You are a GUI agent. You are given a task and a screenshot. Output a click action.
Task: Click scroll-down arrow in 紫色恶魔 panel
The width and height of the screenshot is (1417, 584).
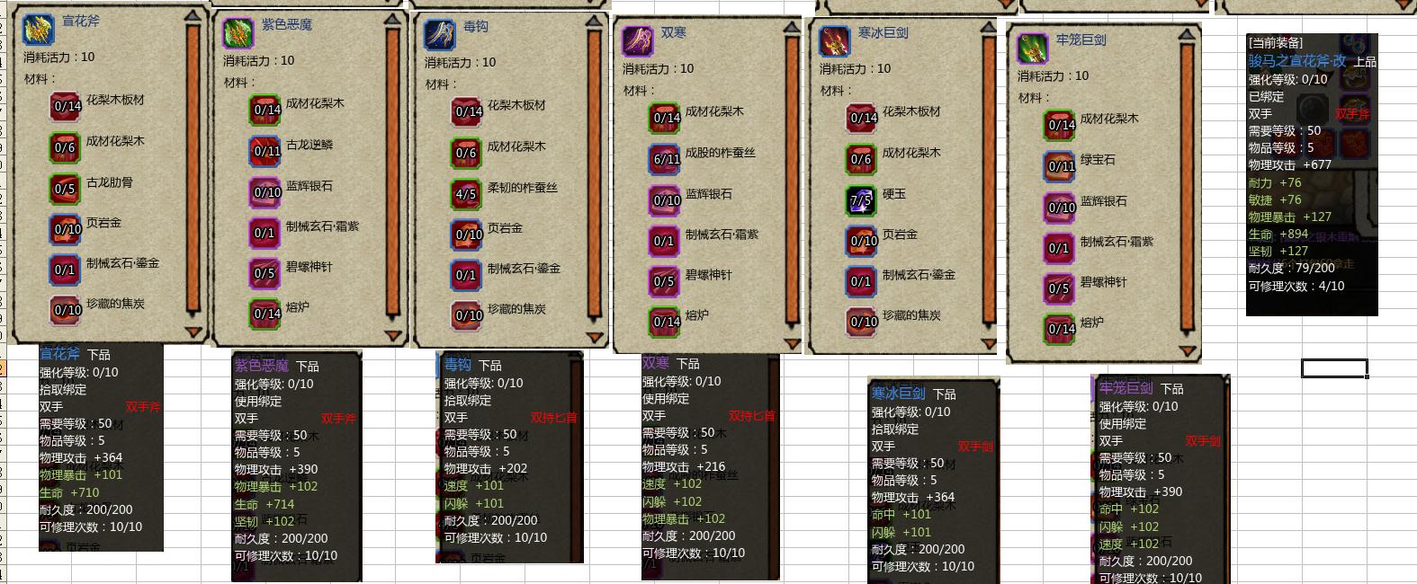click(393, 335)
